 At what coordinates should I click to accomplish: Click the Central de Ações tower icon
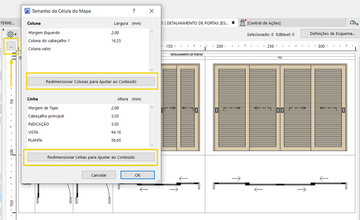[x=242, y=23]
